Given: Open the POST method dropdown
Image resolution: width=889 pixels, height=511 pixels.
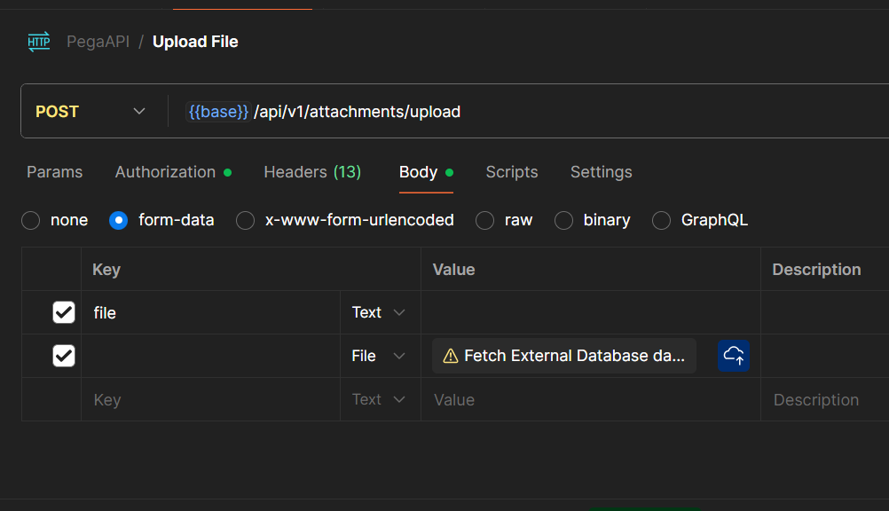Looking at the screenshot, I should tap(90, 112).
